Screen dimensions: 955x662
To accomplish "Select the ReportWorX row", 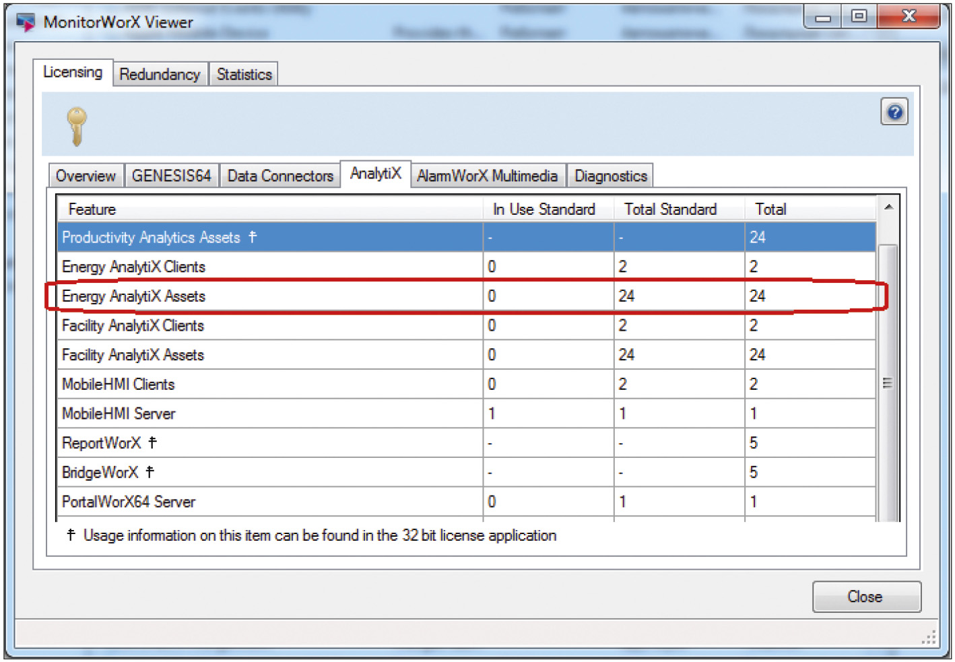I will [467, 443].
